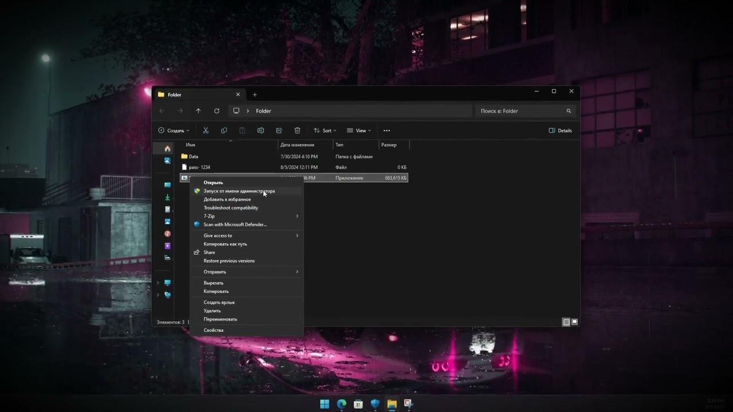The height and width of the screenshot is (412, 733).
Task: Click the Cut scissors icon in toolbar
Action: [x=206, y=130]
